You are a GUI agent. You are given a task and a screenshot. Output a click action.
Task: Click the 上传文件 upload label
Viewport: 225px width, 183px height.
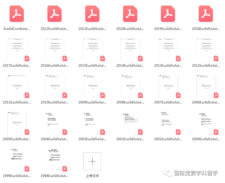(x=92, y=176)
